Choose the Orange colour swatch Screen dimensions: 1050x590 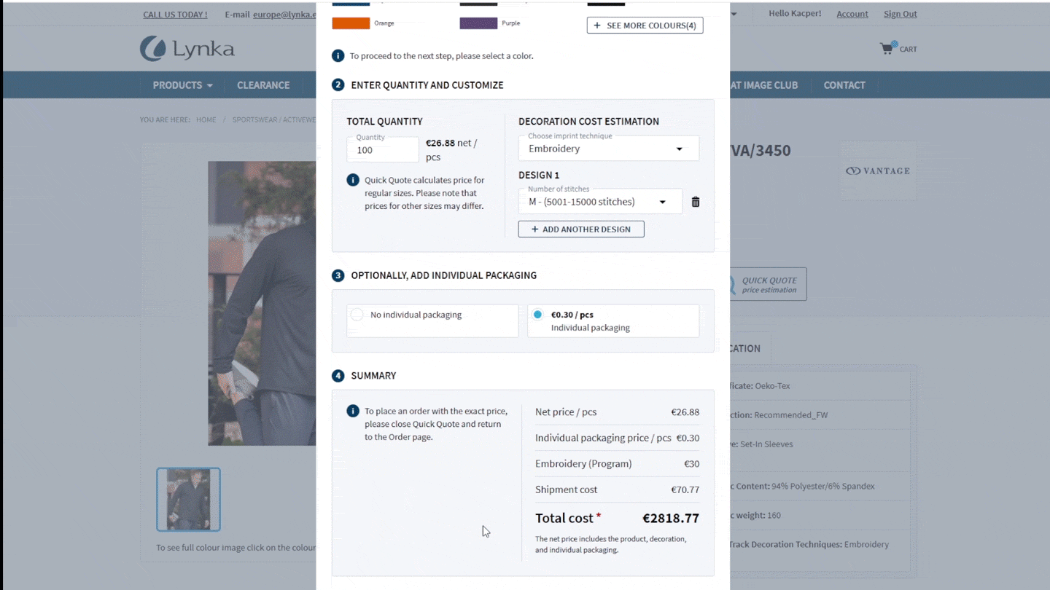click(351, 23)
